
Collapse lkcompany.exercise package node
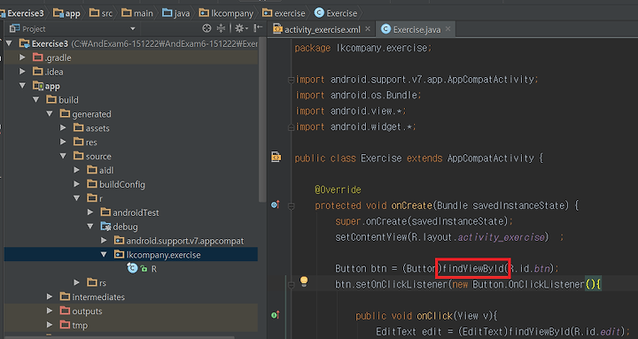pos(104,254)
